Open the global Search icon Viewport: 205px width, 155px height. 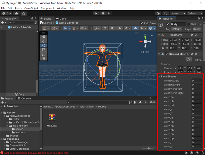(x=165, y=13)
